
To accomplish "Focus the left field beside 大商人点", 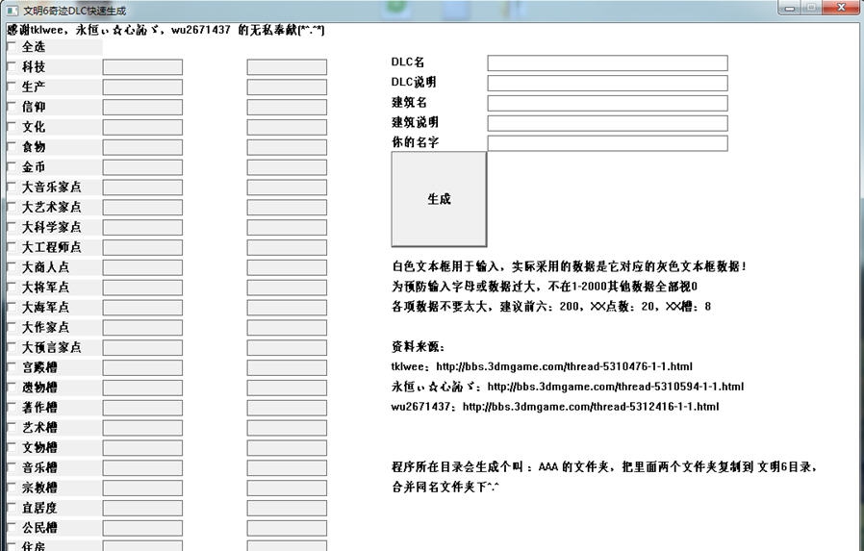I will 142,267.
